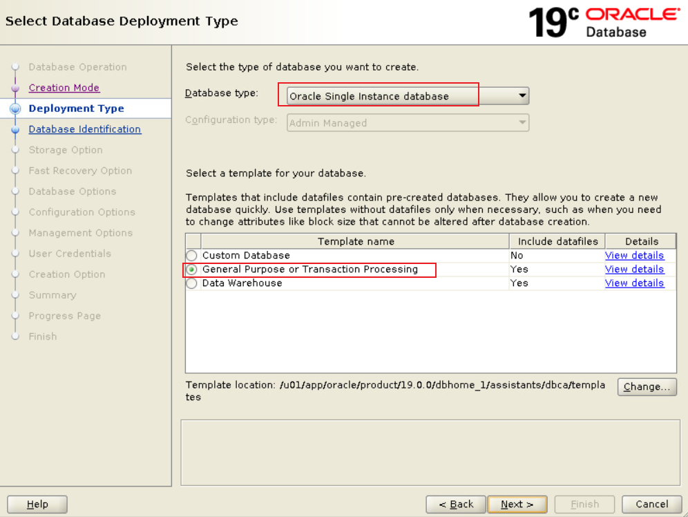
Task: Click the 'Yes' datafiles cell for Data Warehouse
Action: [557, 283]
